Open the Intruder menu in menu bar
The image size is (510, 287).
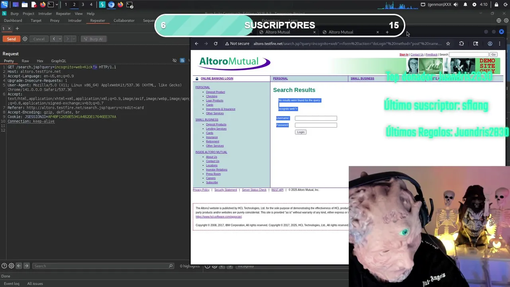45,14
